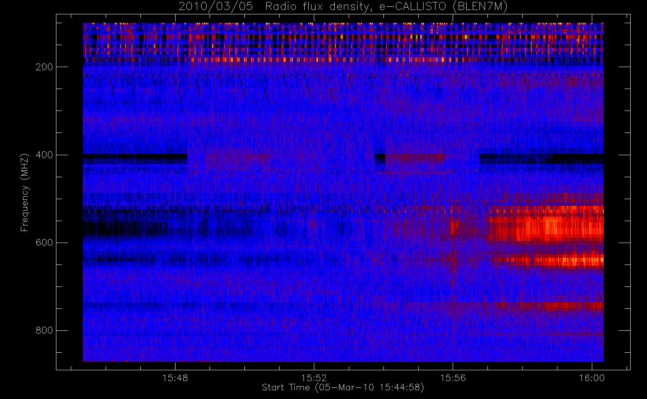Click the 400 frequency tick label
The width and height of the screenshot is (647, 399).
[44, 155]
